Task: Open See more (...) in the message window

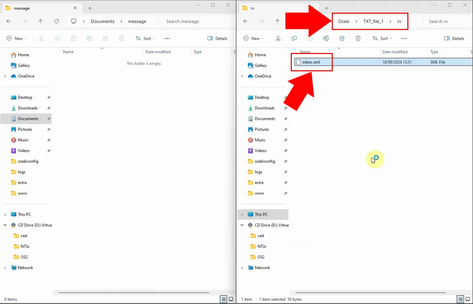Action: (167, 38)
